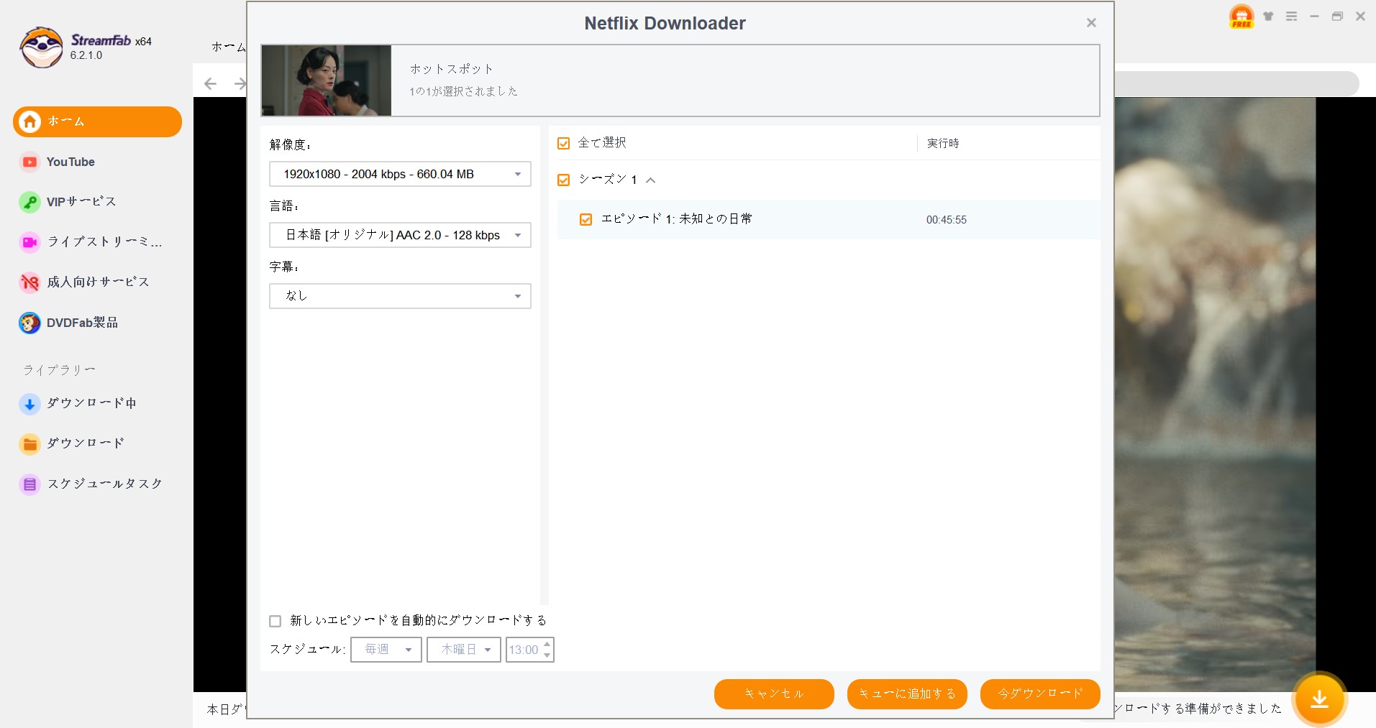Screen dimensions: 1376x728
Task: Open the hamburger menu in the title bar
Action: pyautogui.click(x=1292, y=16)
